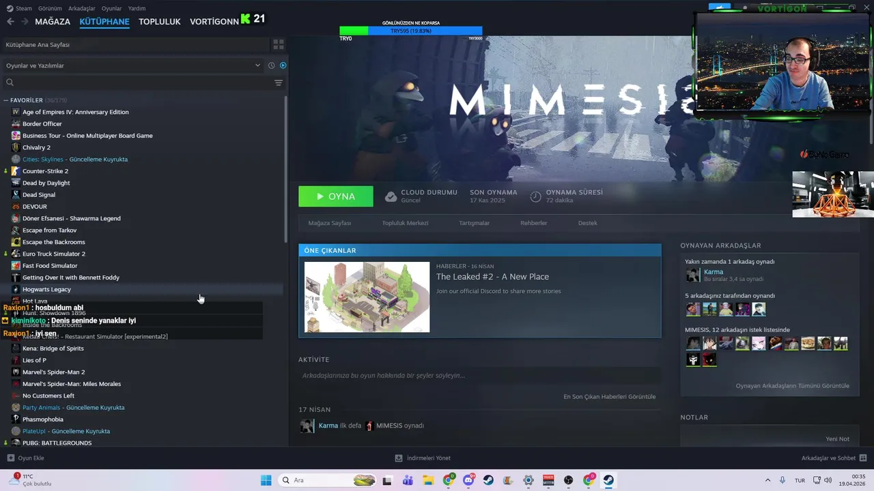Open Tartışmalar tab
This screenshot has width=874, height=491.
pos(474,223)
